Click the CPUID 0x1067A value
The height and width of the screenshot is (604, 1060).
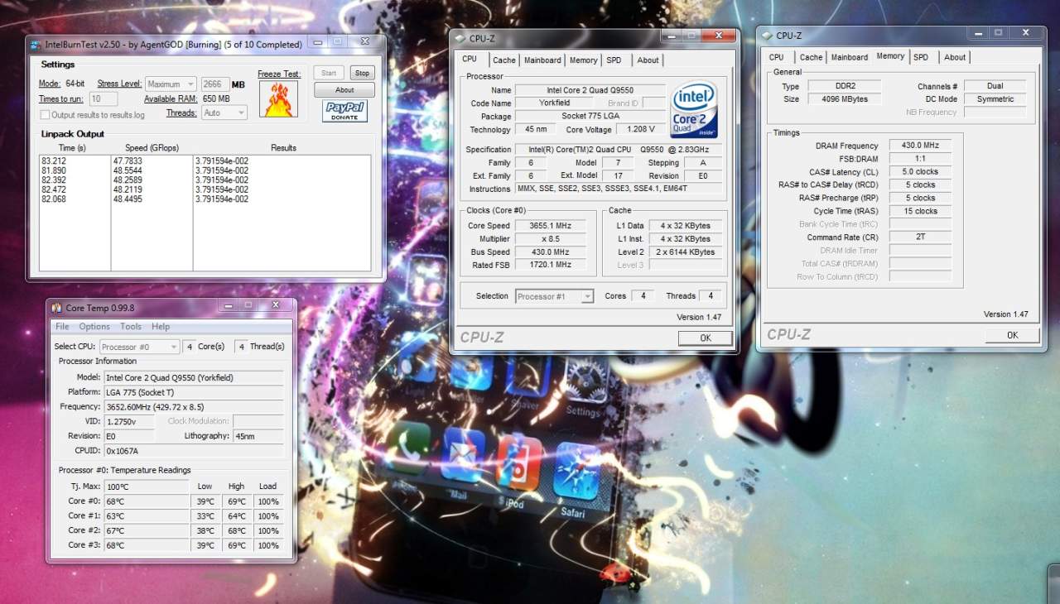[x=193, y=451]
